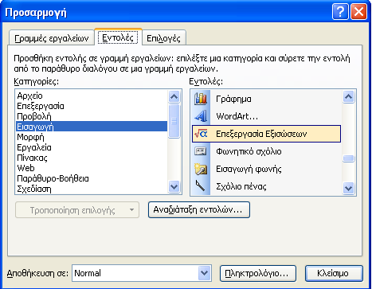
Task: Close the Προσαρμογή dialog with the X
Action: point(358,12)
